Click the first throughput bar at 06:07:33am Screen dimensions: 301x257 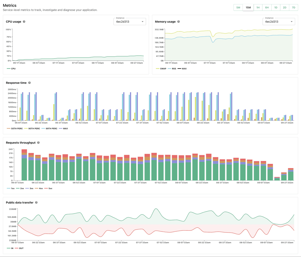click(x=24, y=165)
